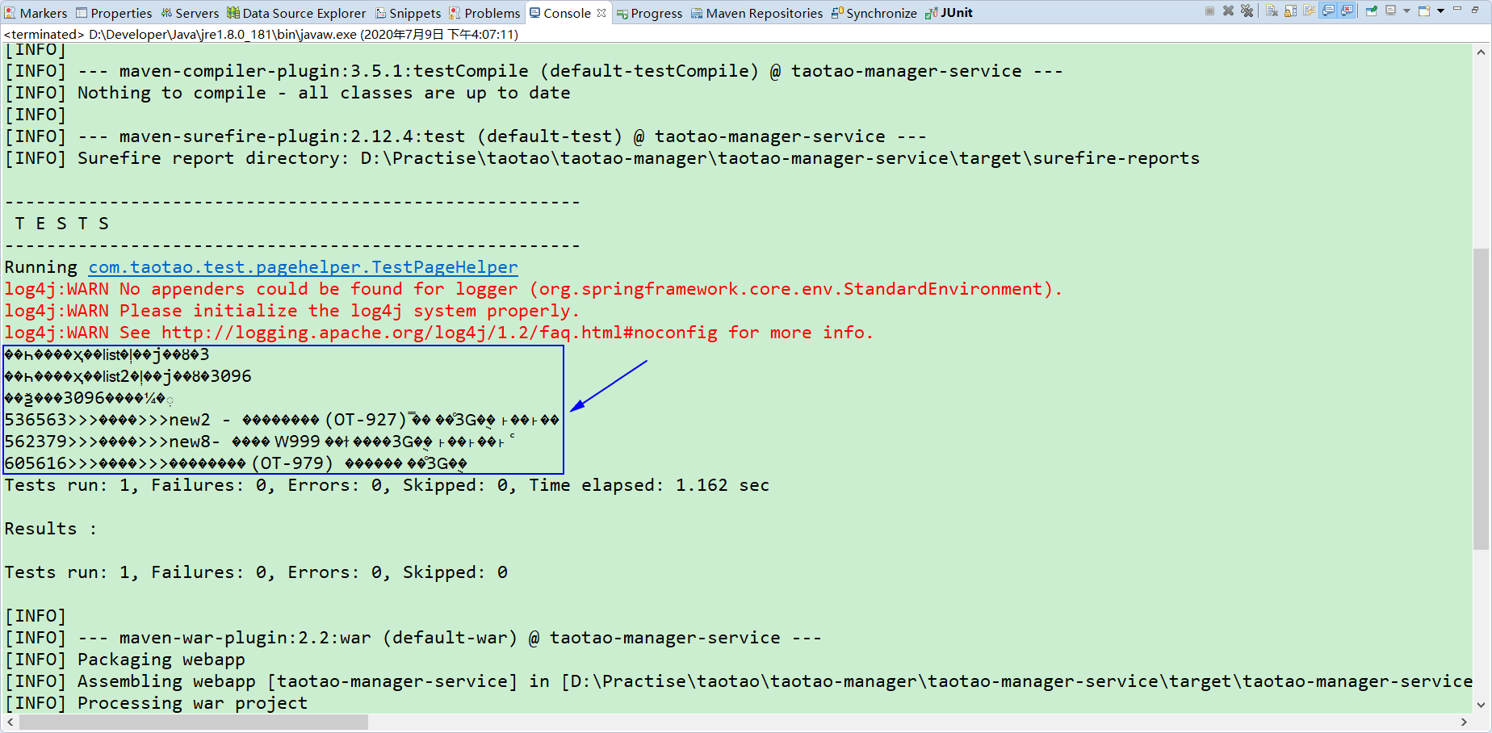Click the horizontal scrollbar right arrow
Viewport: 1492px width, 733px height.
1464,722
